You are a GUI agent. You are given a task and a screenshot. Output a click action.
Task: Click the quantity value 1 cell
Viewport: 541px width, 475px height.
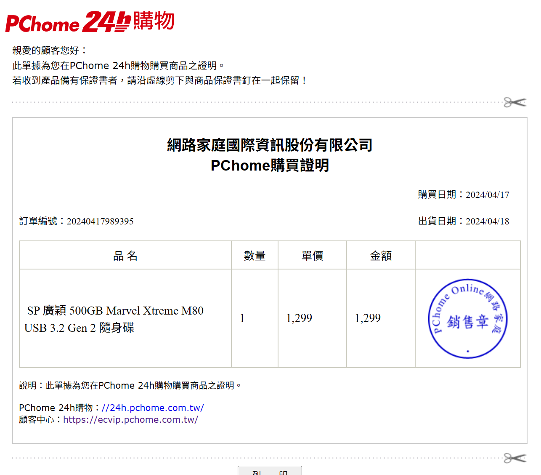point(242,318)
